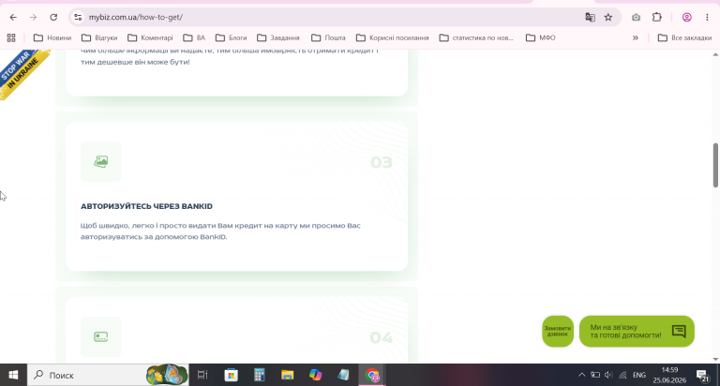
Task: Open the ВА bookmark folder
Action: point(194,37)
